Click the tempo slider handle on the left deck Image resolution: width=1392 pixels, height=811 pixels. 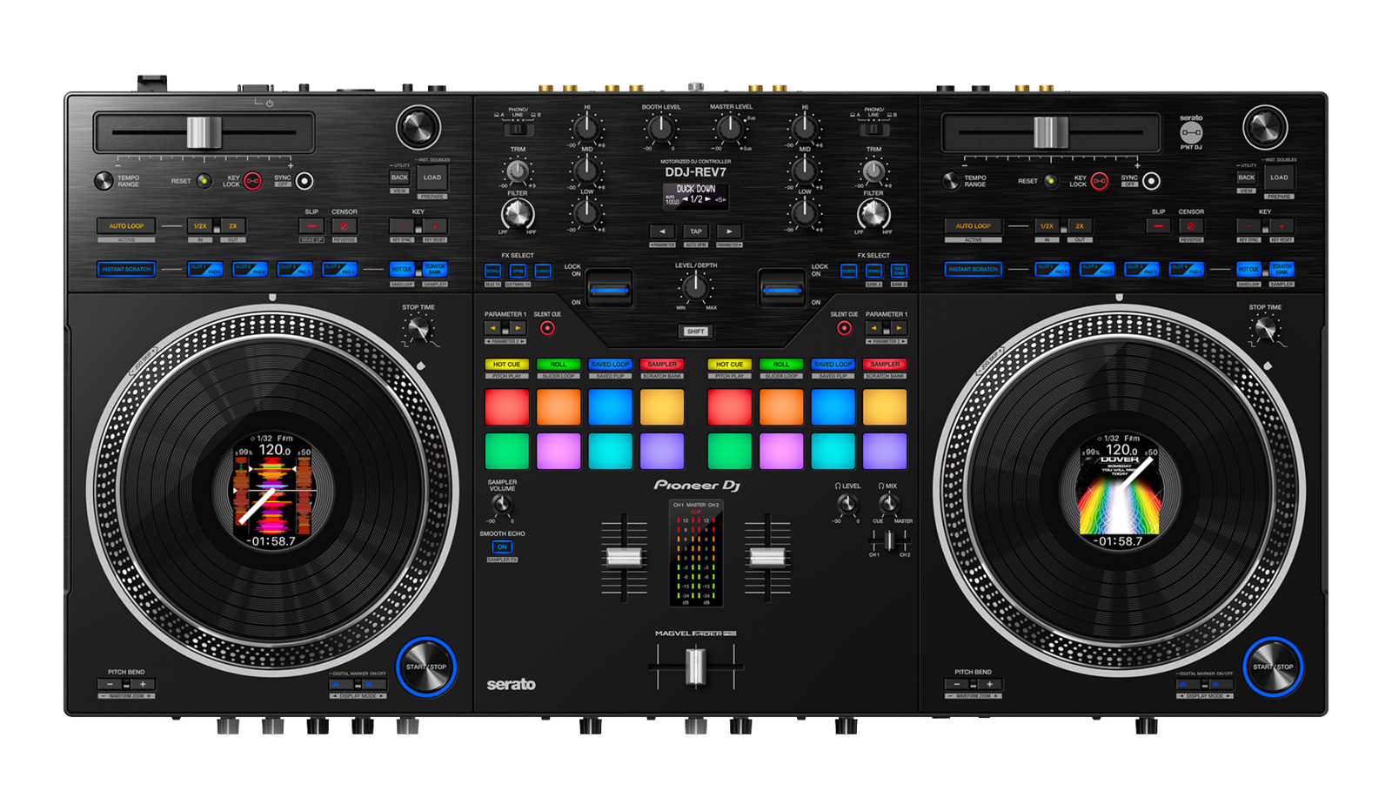(x=204, y=132)
